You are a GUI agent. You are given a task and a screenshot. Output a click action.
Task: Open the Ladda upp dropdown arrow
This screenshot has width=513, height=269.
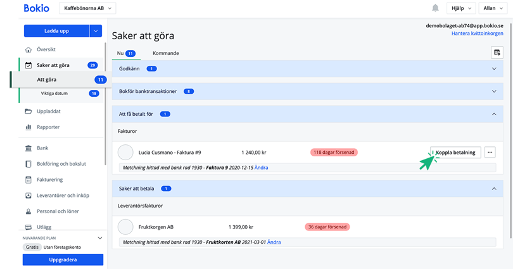click(96, 30)
